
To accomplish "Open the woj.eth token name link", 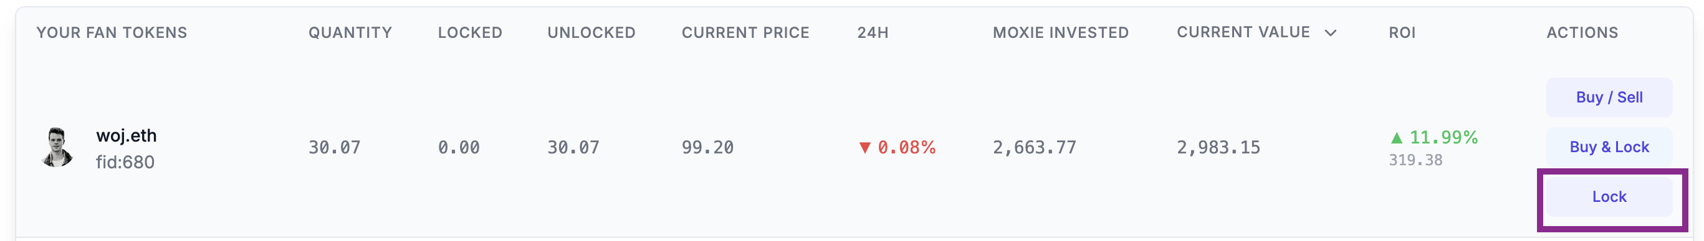I will coord(127,135).
